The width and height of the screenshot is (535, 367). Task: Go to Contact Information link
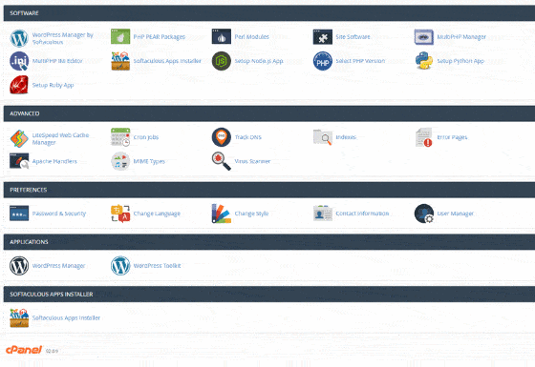coord(362,214)
